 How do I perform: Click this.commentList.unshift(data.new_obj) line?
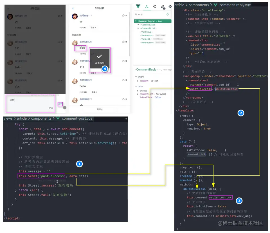(219, 216)
